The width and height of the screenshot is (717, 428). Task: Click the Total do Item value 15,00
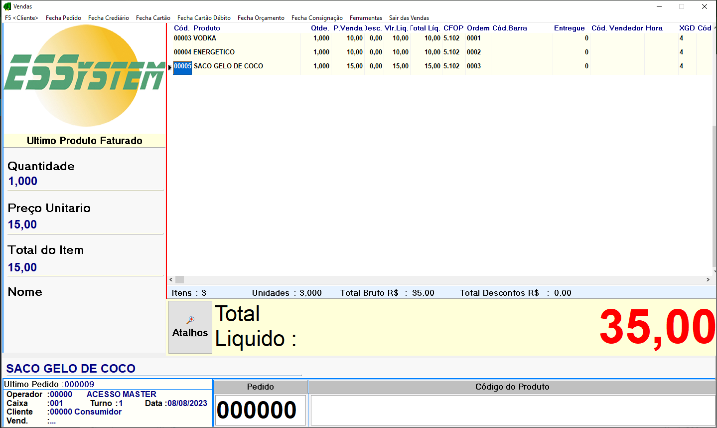pos(22,267)
